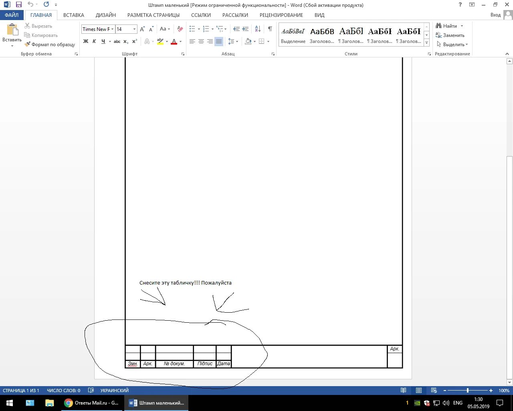Click the zoom slider handle
The width and height of the screenshot is (513, 411).
coord(468,391)
